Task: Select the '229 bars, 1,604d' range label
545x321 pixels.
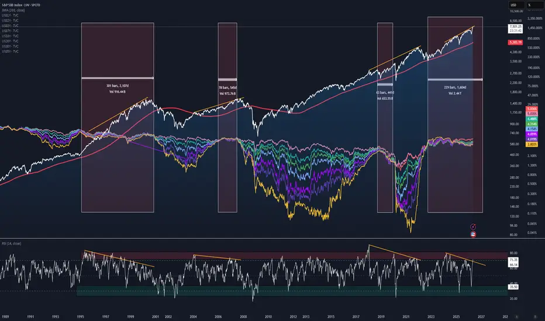Action: tap(455, 88)
